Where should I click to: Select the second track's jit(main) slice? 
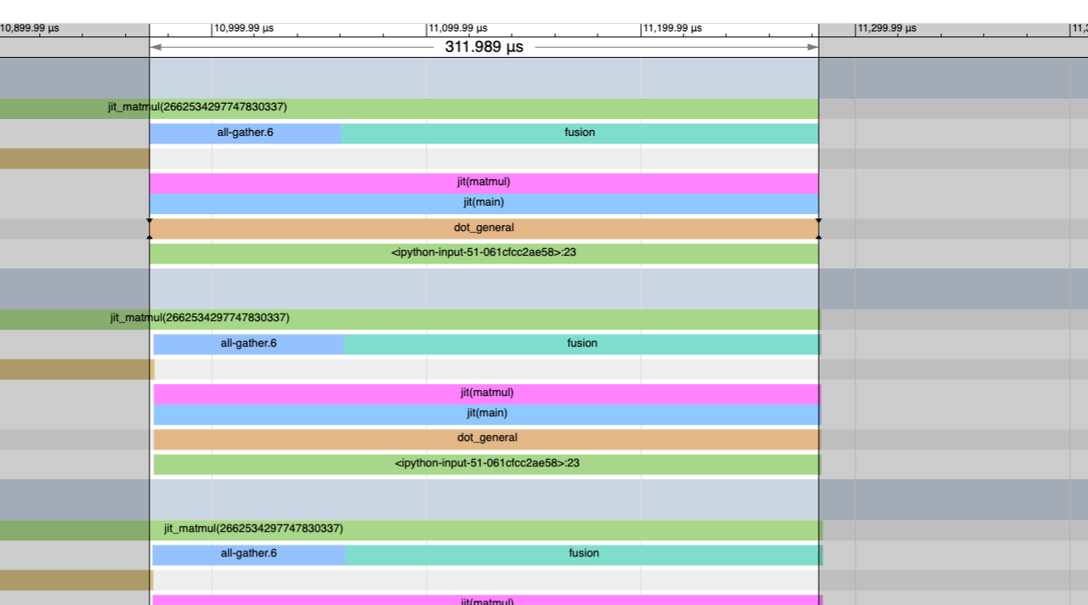[x=486, y=413]
